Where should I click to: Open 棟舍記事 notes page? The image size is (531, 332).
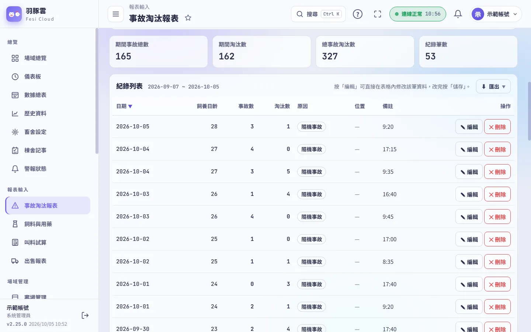tap(48, 151)
